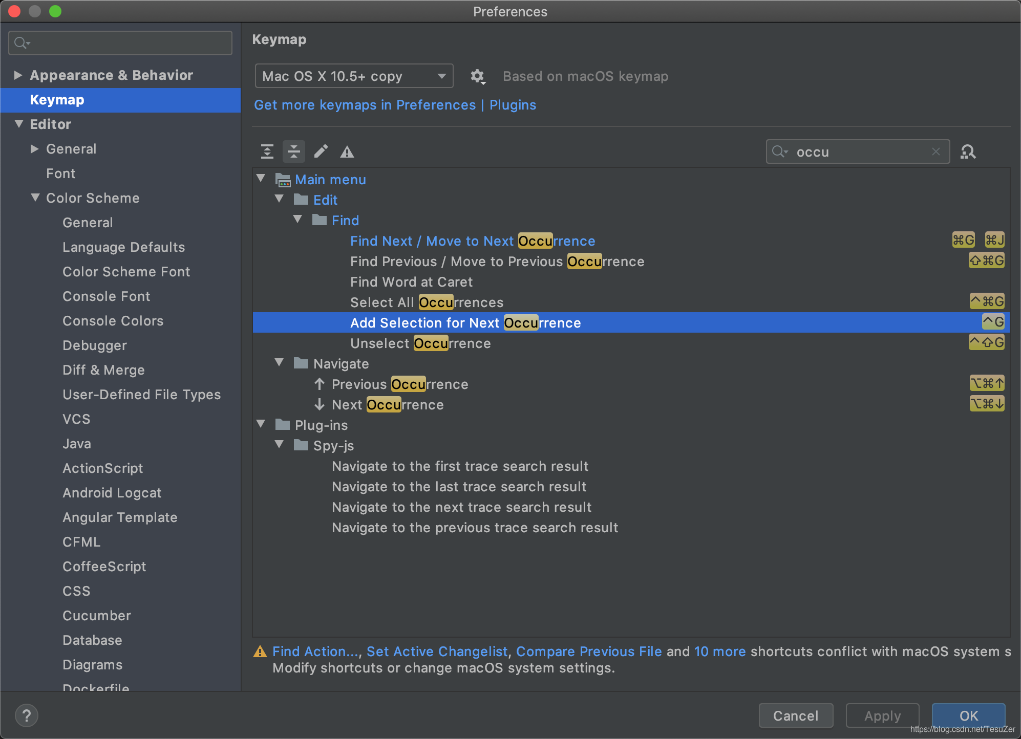
Task: Collapse the Edit tree node arrow
Action: pos(280,199)
